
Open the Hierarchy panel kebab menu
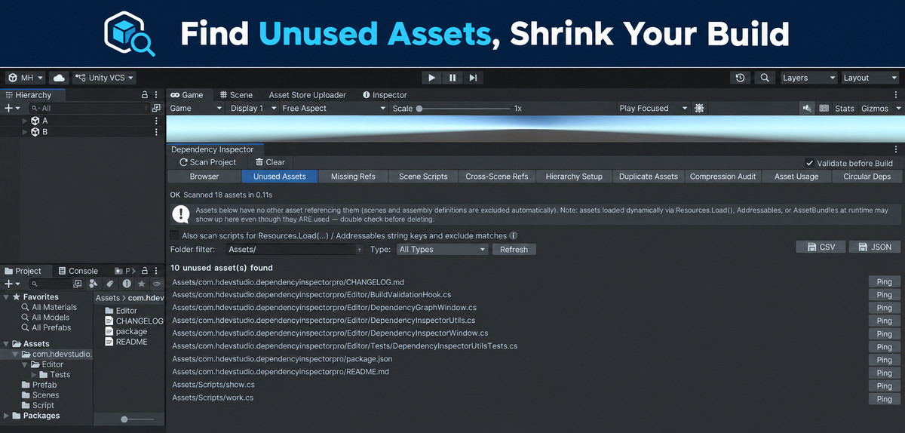156,95
